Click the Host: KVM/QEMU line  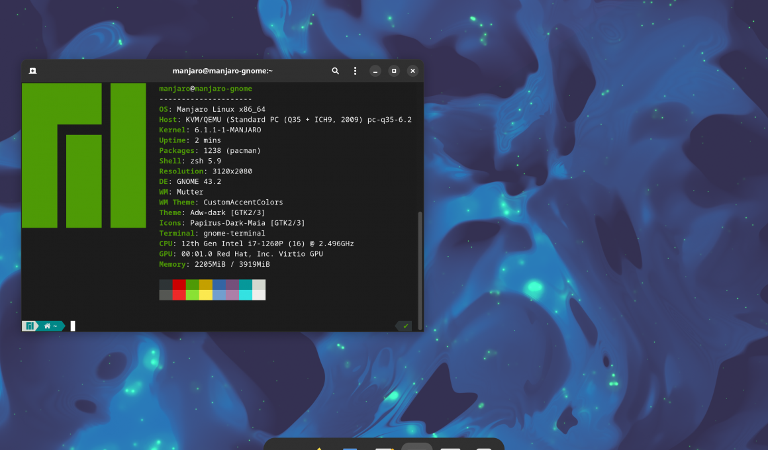click(285, 120)
